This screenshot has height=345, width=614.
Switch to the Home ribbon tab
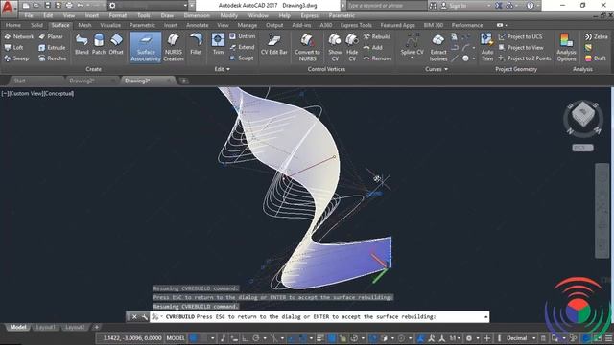click(13, 25)
